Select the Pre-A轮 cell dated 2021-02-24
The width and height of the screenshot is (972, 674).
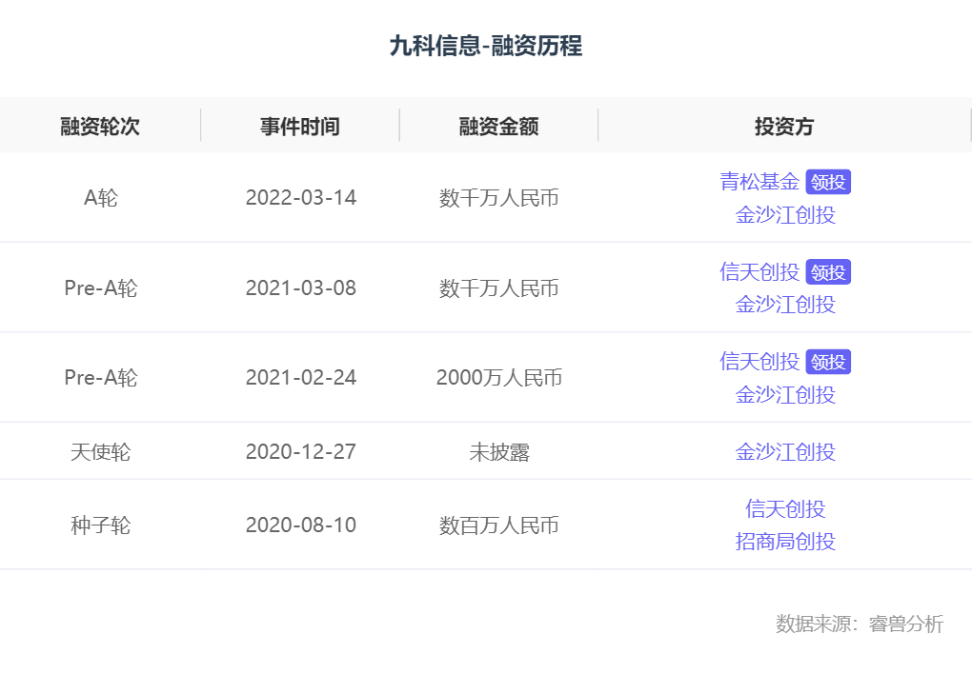(100, 377)
